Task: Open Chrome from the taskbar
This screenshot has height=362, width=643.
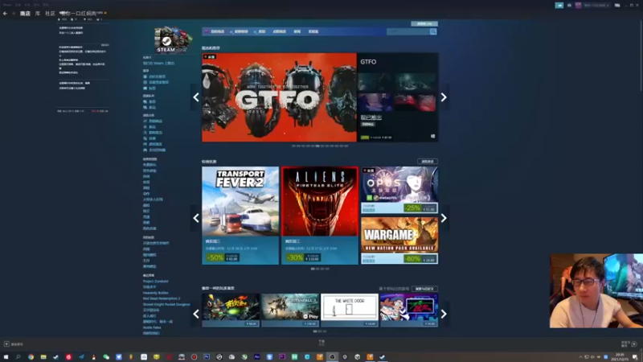Action: [31, 357]
